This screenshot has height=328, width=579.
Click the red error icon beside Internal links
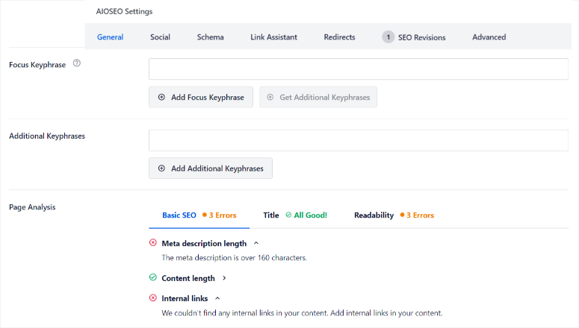(x=153, y=298)
